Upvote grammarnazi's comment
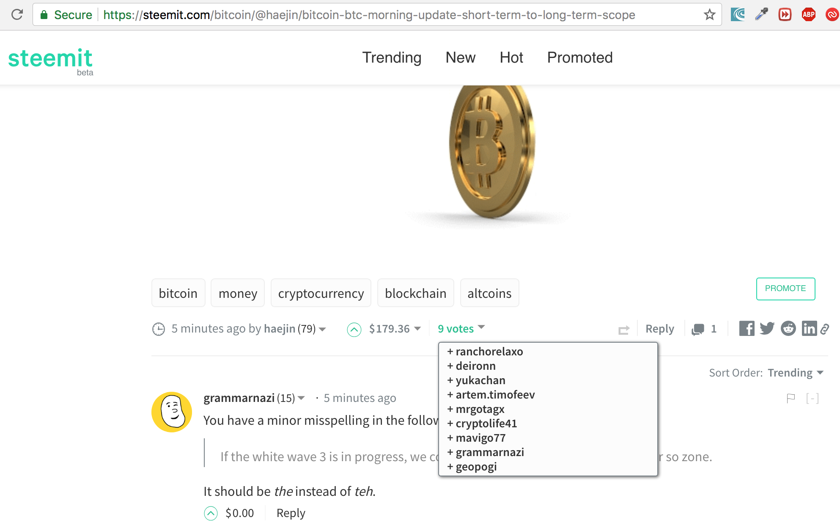 point(211,513)
